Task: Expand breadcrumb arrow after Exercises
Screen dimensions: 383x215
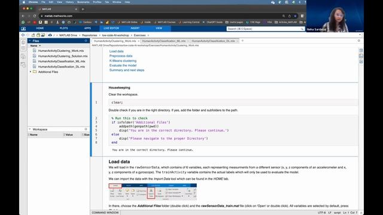Action: point(148,35)
